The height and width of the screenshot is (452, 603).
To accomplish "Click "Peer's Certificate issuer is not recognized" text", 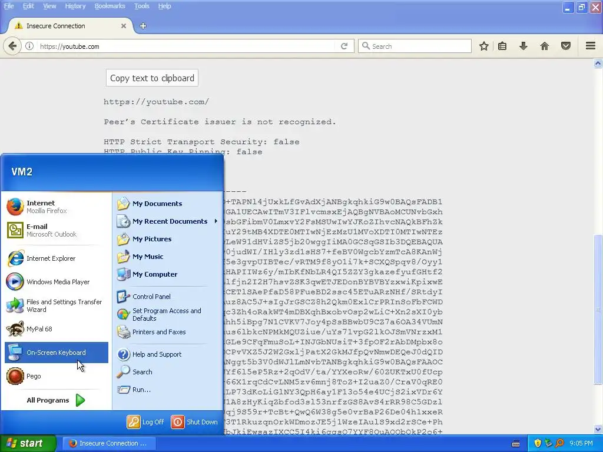I will tap(220, 122).
